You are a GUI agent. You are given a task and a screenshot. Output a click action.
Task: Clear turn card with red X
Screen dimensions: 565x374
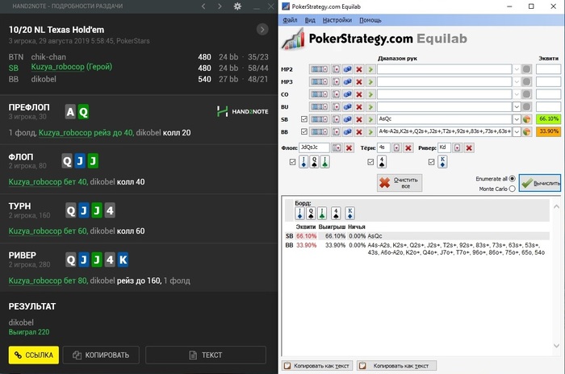408,148
